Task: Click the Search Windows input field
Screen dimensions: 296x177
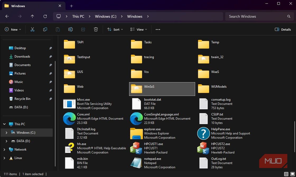Action: coord(259,16)
